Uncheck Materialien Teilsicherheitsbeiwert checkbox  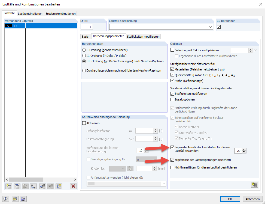[x=172, y=69]
